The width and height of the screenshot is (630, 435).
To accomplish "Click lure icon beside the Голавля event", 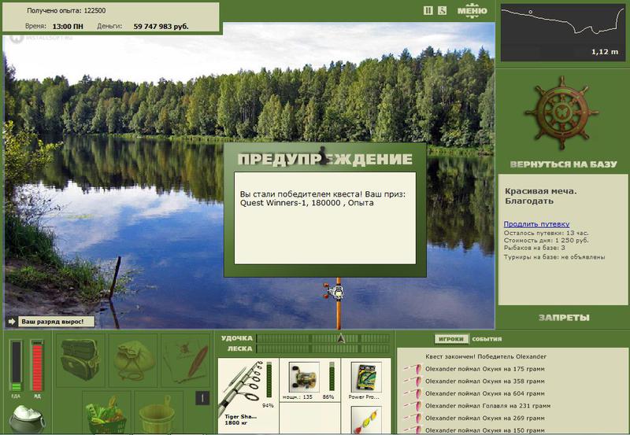I will click(413, 405).
